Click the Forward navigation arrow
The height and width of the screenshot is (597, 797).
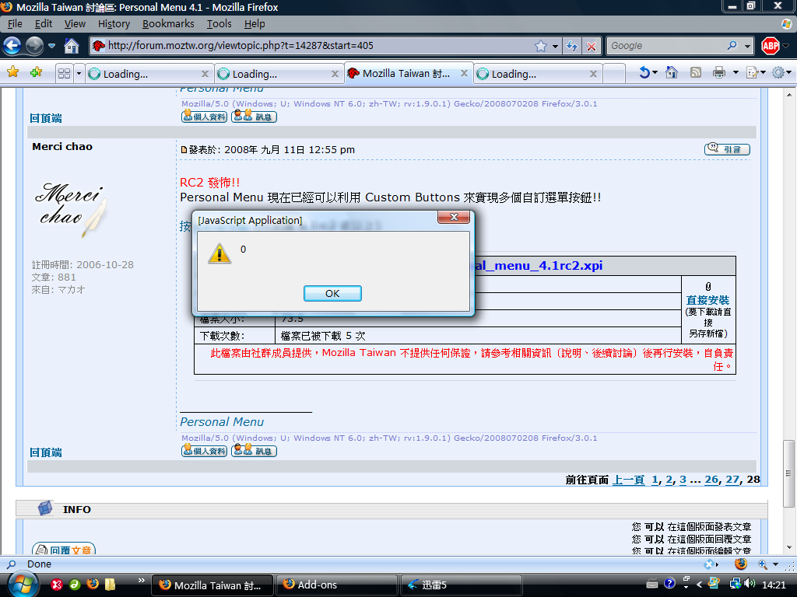34,46
